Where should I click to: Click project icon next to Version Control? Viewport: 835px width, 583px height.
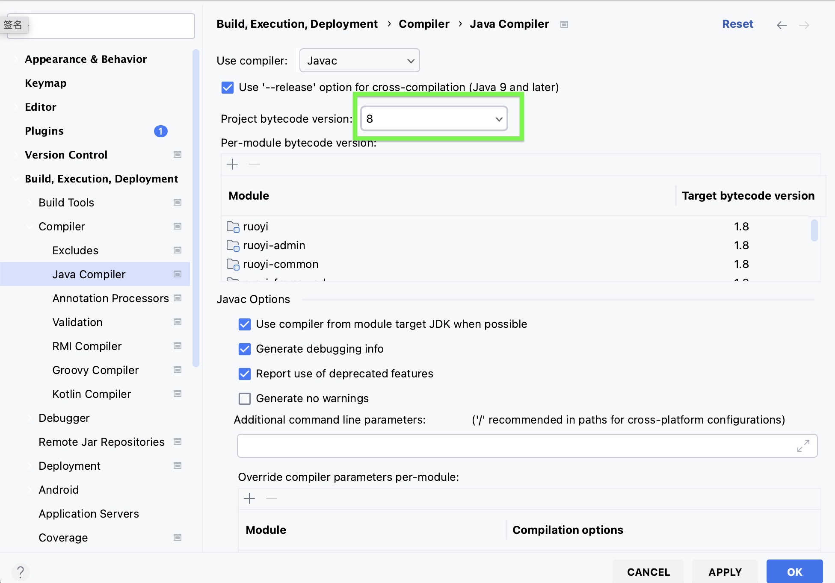[x=178, y=154]
